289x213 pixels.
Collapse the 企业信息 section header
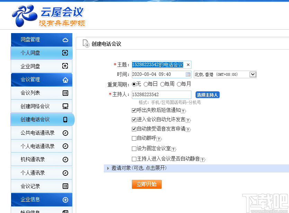click(x=42, y=200)
